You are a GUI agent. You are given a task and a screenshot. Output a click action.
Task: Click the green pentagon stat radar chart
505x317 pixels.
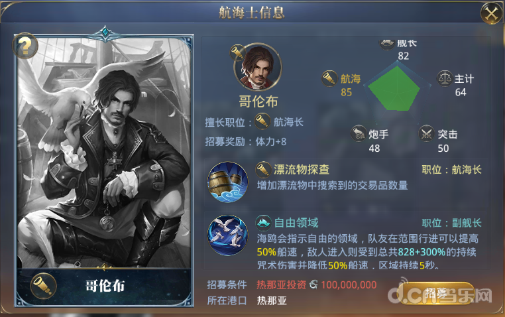tap(397, 88)
